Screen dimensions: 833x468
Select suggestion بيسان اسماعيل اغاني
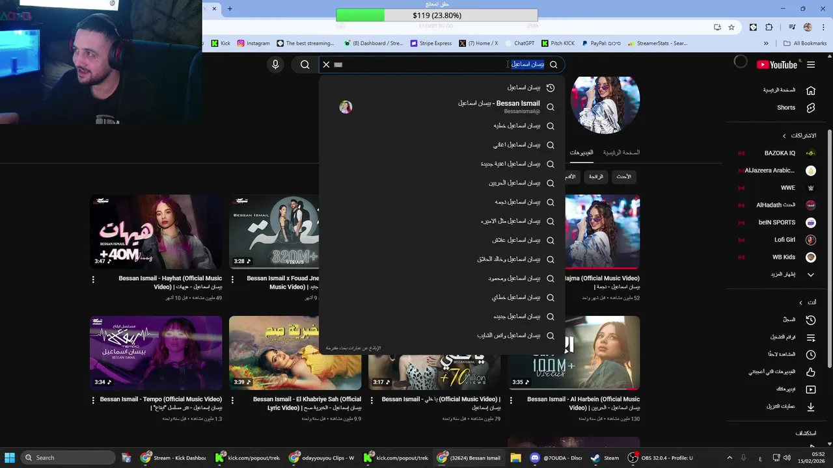tap(442, 145)
